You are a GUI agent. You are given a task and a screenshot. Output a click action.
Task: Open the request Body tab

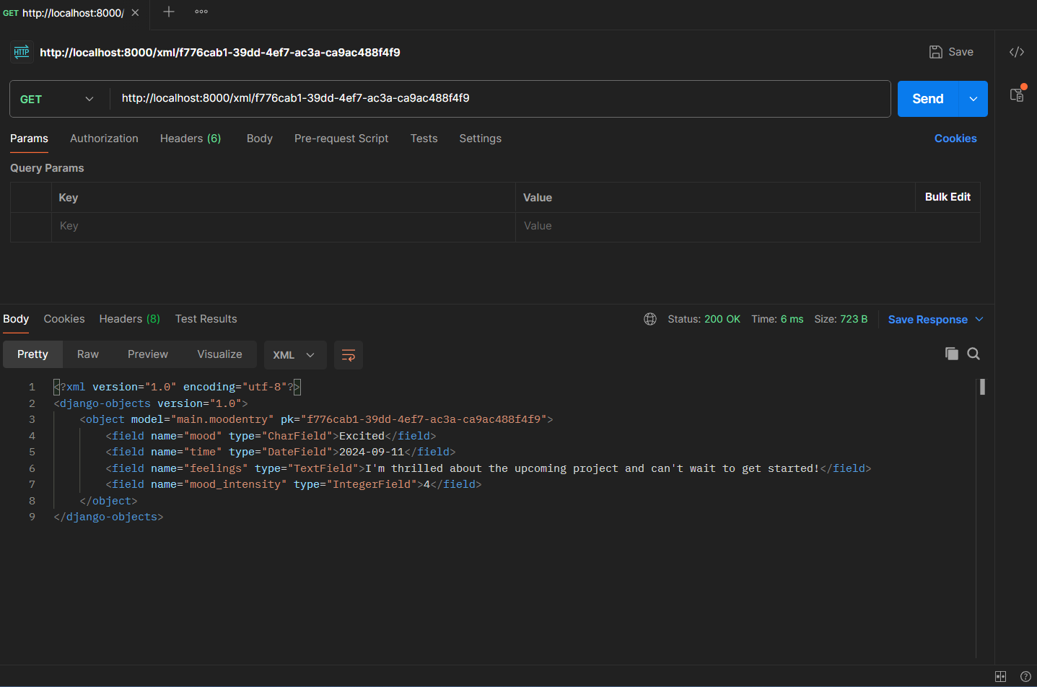260,139
